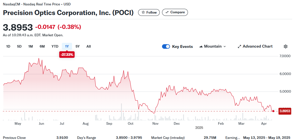The height and width of the screenshot is (140, 295).
Task: Click the Feb x-axis month label
Action: [220, 124]
